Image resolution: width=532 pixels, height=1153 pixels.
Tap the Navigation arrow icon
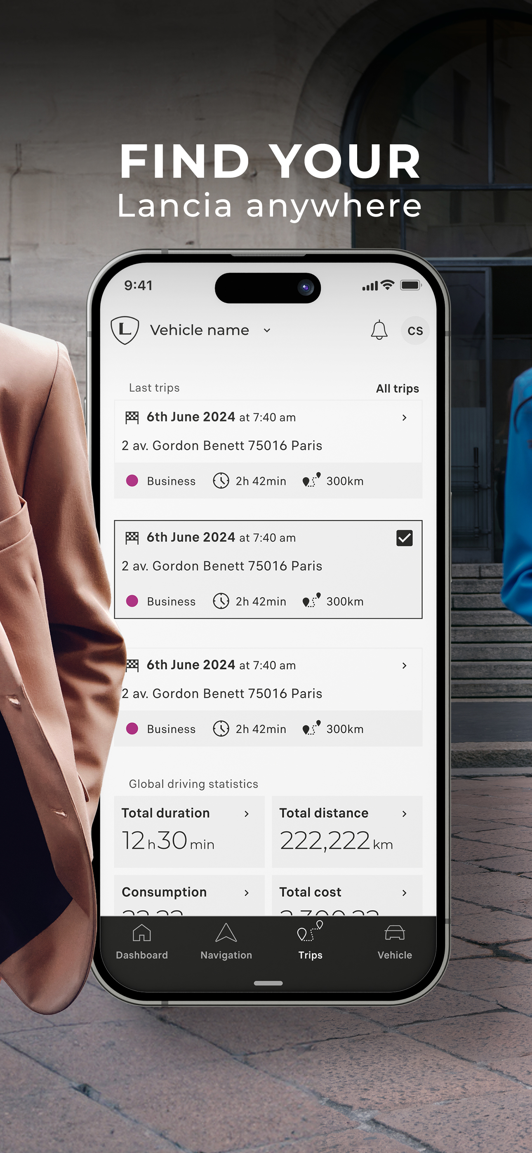226,933
